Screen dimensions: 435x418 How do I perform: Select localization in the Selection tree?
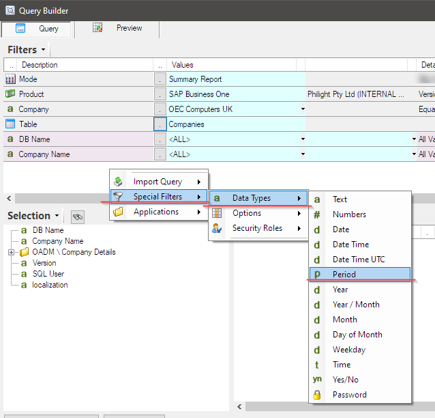click(50, 285)
